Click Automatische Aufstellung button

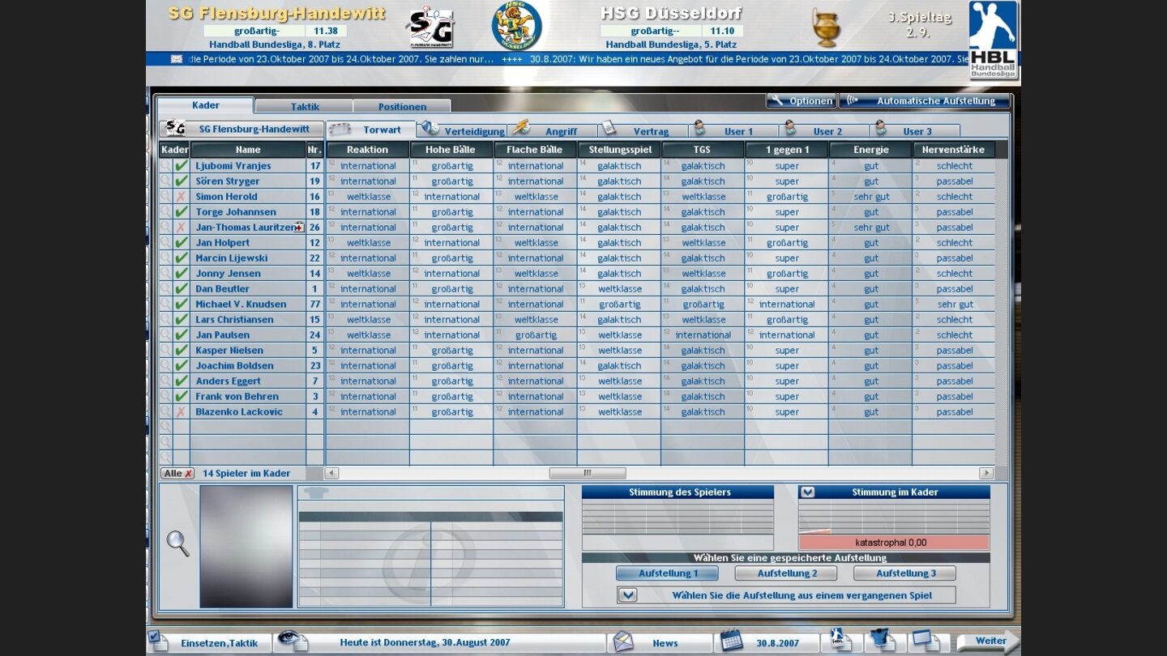click(x=925, y=101)
